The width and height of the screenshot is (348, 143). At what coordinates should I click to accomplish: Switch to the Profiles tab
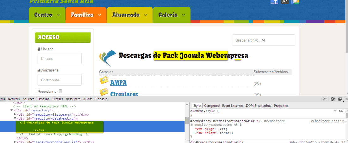(x=58, y=99)
